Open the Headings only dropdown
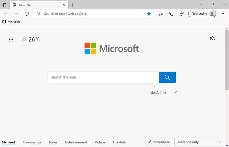 [x=199, y=142]
